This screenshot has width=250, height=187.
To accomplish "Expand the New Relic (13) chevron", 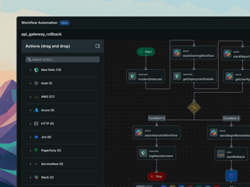I will [x=30, y=70].
